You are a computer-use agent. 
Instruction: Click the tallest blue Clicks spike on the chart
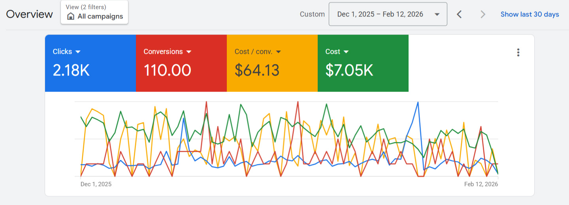pos(418,102)
